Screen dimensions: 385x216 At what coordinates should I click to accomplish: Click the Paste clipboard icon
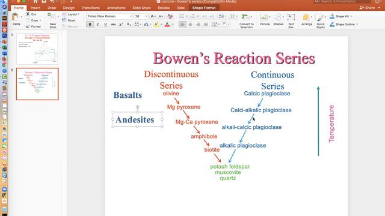tap(16, 17)
